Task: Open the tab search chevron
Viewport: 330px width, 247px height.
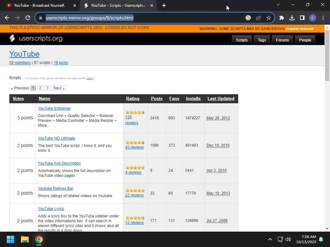Action: [x=278, y=5]
